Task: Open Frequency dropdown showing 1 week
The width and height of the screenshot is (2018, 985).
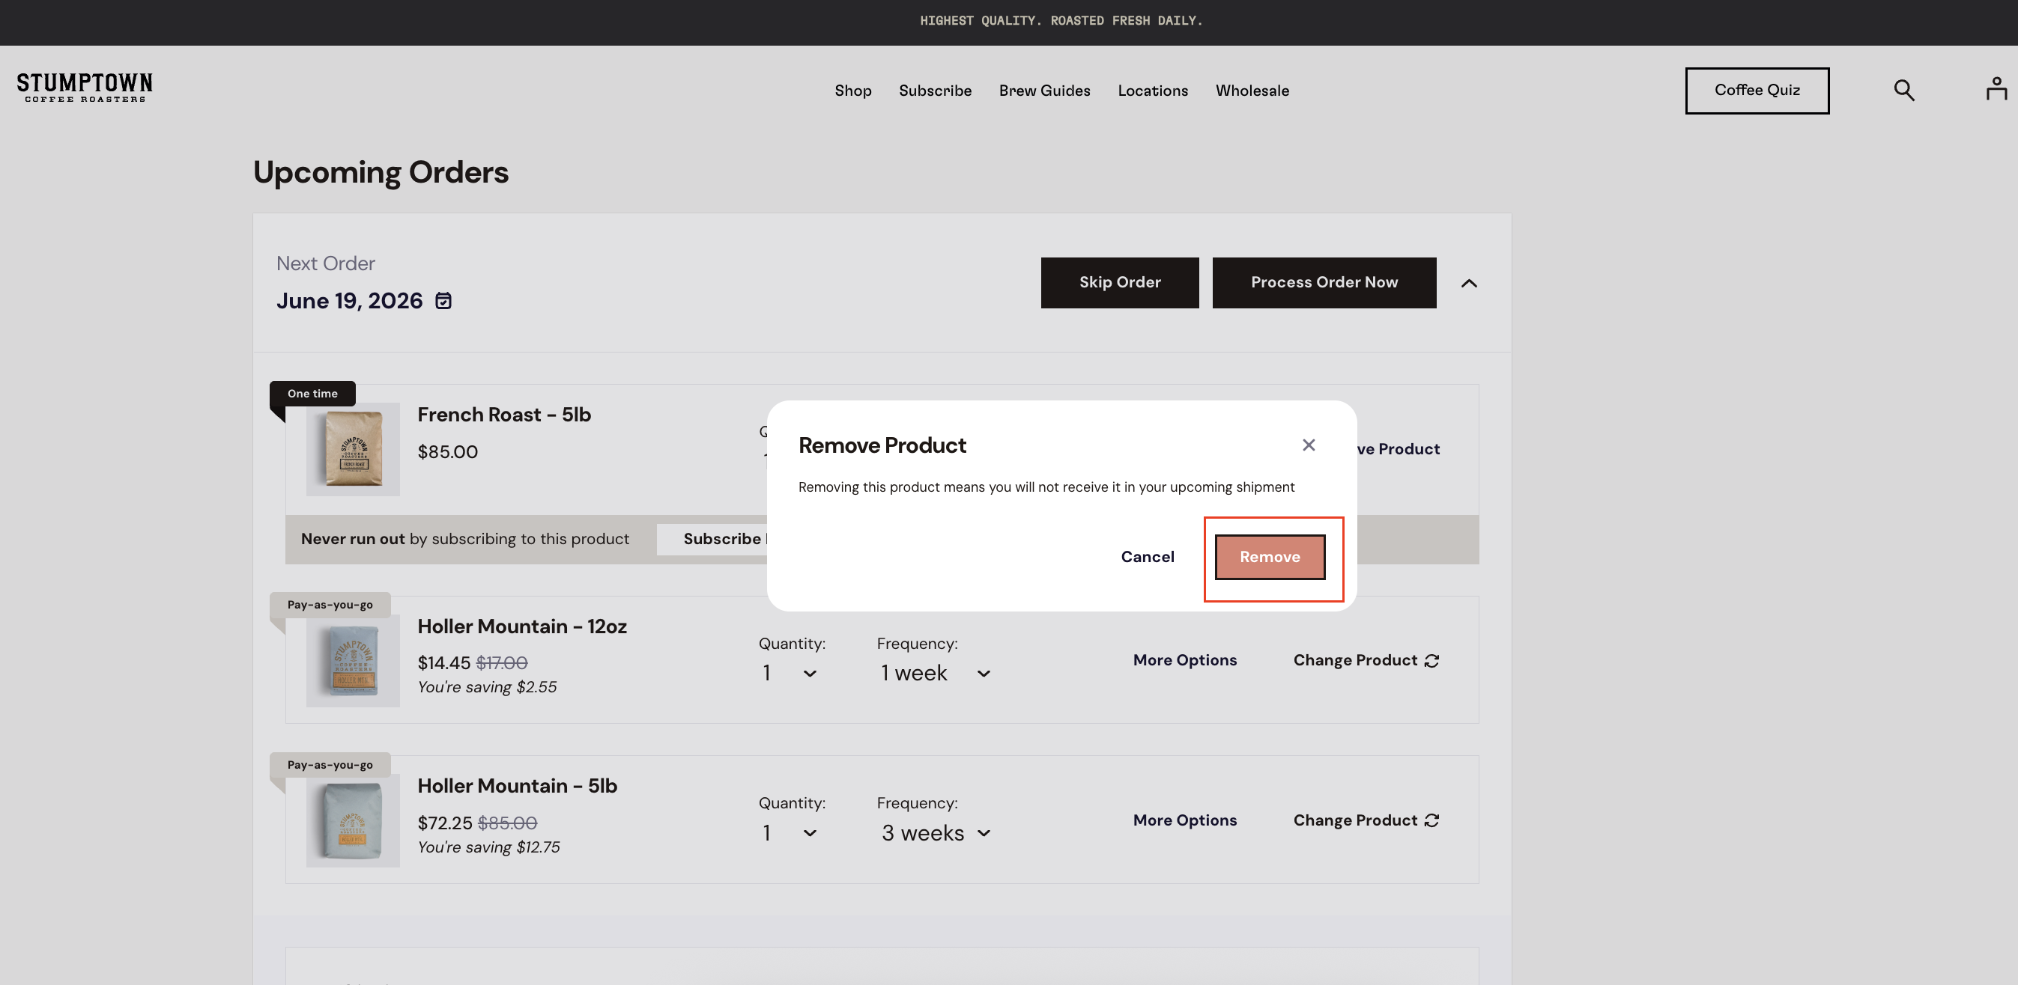Action: tap(936, 674)
